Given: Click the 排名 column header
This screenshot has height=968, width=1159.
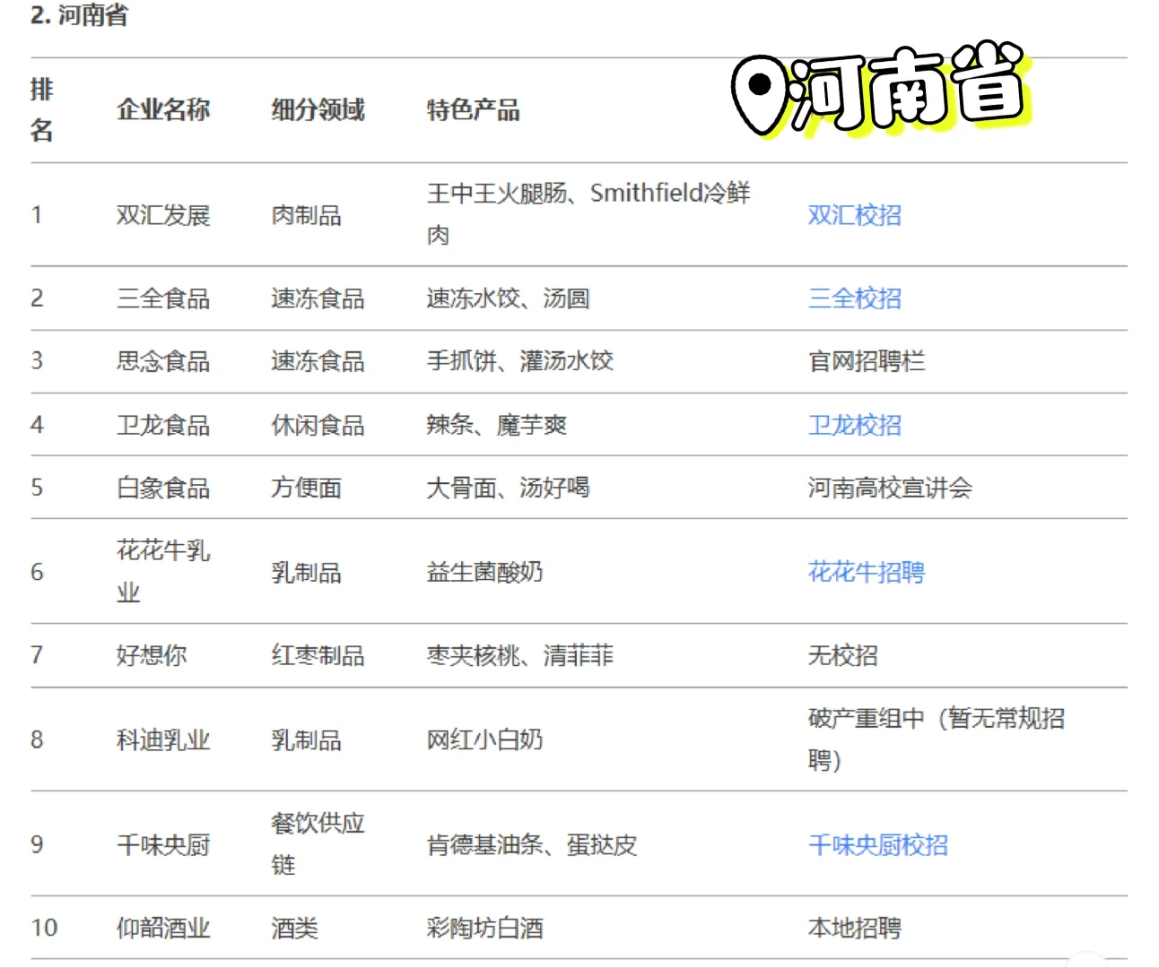Looking at the screenshot, I should point(41,109).
